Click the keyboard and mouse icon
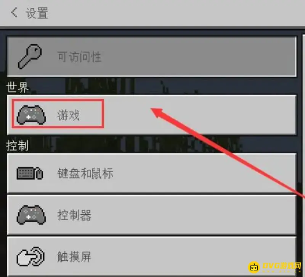This screenshot has height=277, width=305. [x=30, y=173]
